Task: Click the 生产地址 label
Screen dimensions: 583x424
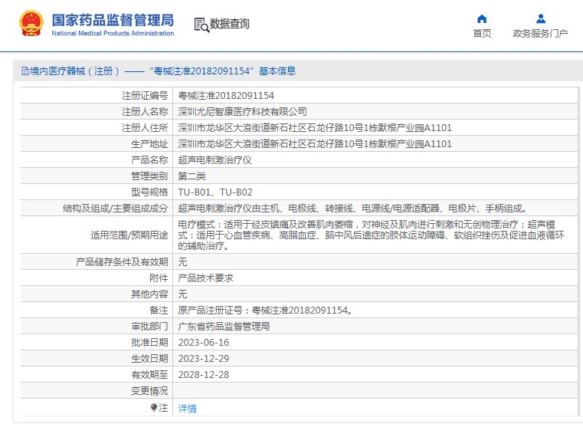Action: (149, 143)
